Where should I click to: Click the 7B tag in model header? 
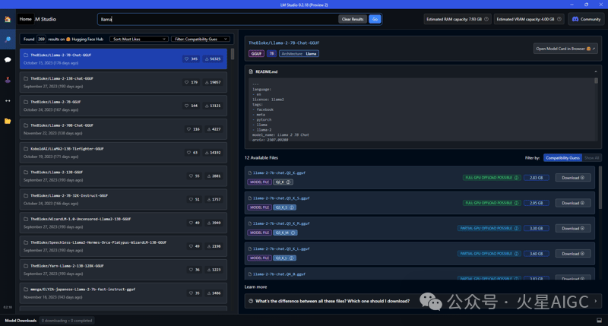pos(271,53)
